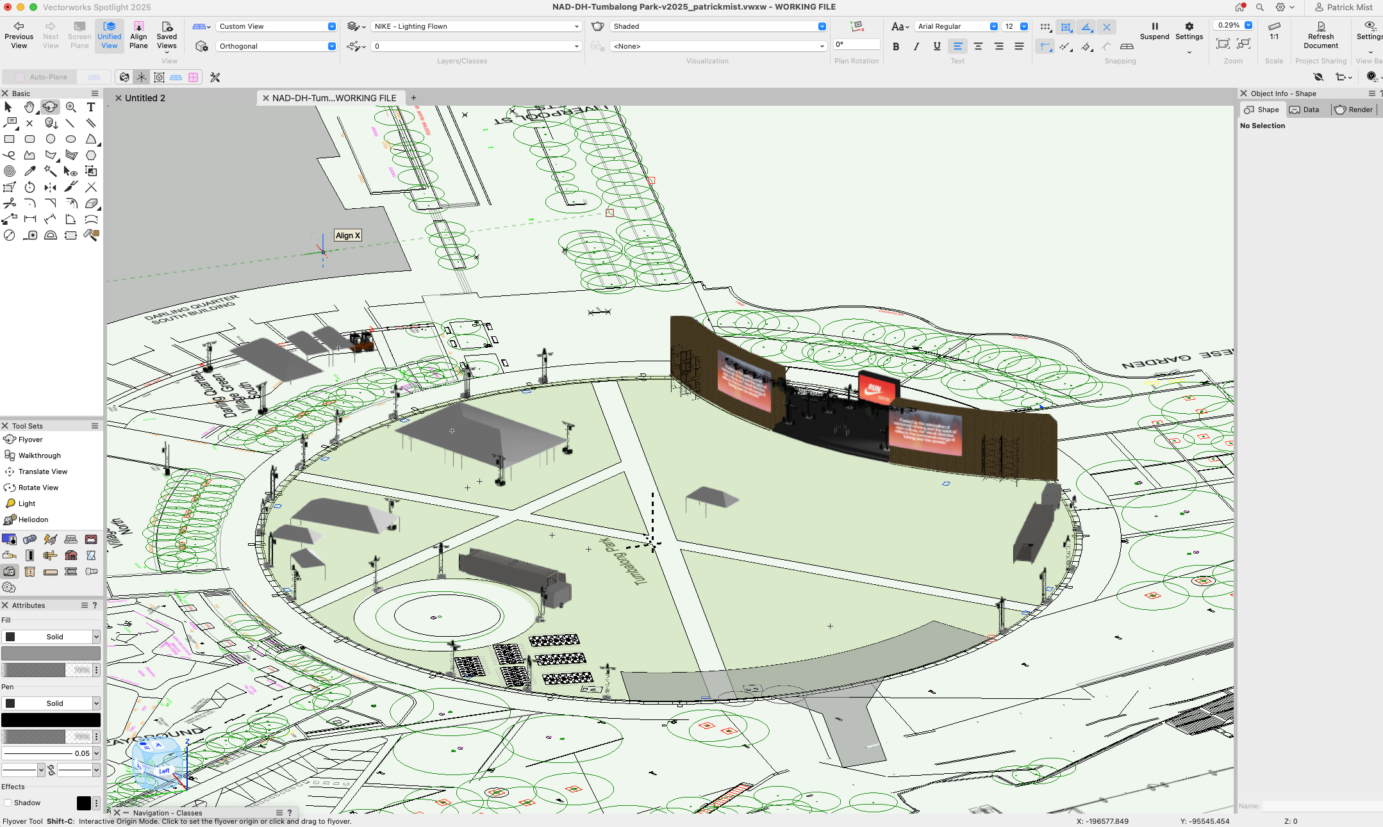Select the Text tool

click(x=91, y=107)
